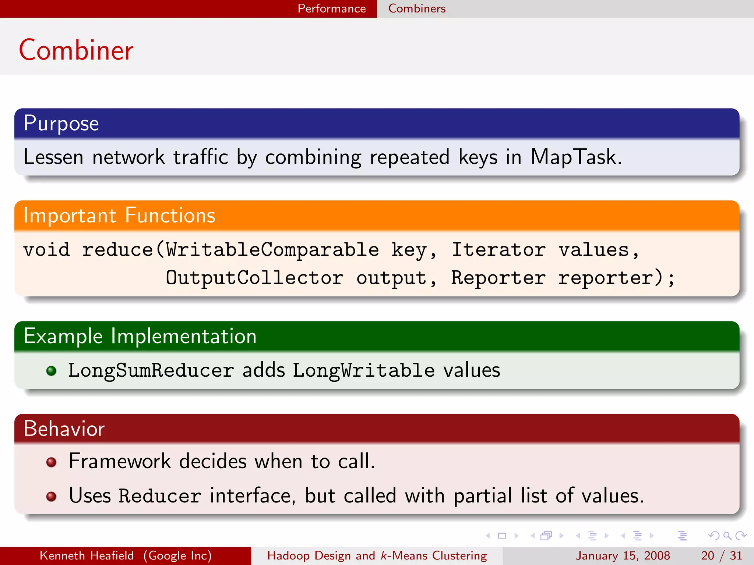The image size is (754, 565).
Task: Click the search magnifier icon
Action: click(727, 536)
